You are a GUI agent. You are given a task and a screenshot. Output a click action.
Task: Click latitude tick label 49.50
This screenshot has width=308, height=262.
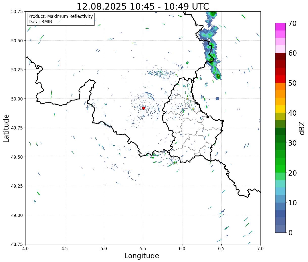[x=17, y=157]
